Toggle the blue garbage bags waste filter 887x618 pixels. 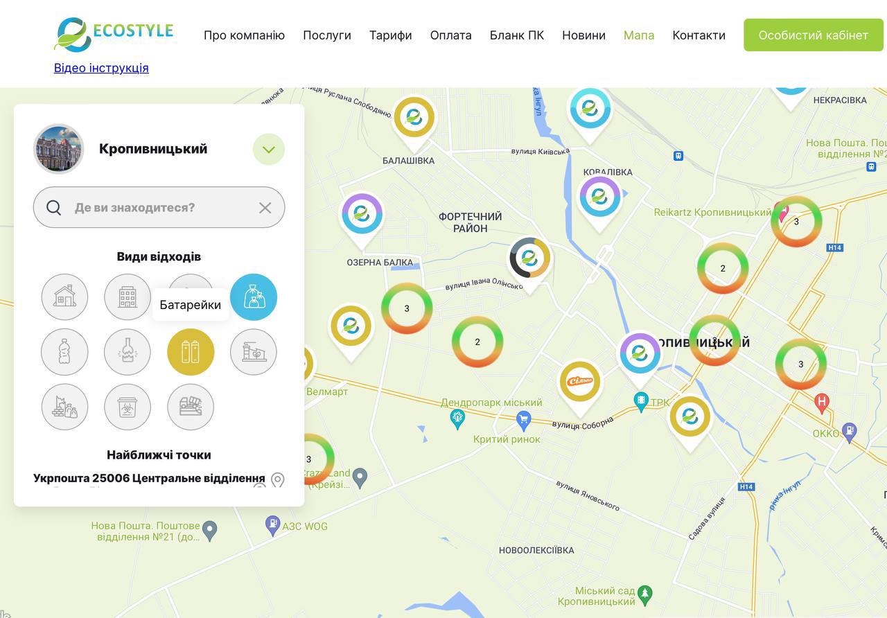coord(254,297)
